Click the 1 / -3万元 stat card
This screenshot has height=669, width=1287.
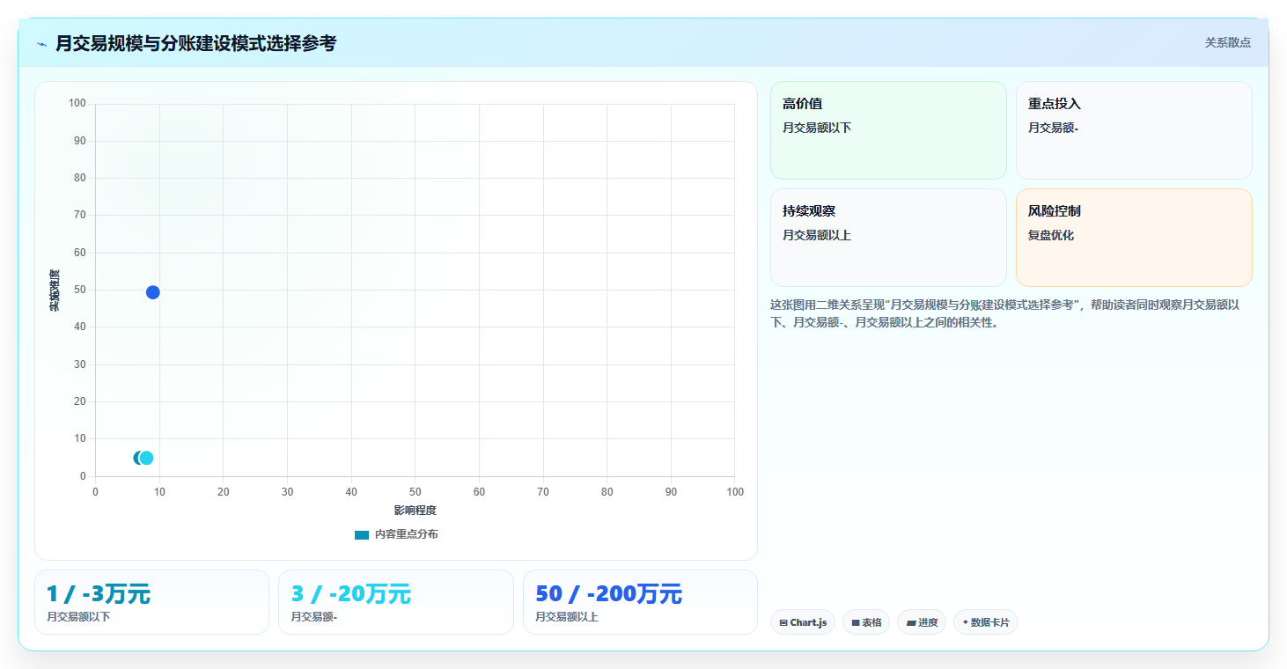pyautogui.click(x=151, y=602)
